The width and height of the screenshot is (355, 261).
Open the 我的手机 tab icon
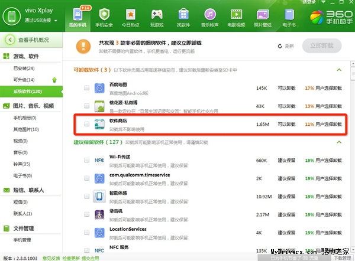(78, 14)
